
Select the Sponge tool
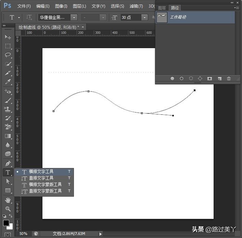(8, 154)
